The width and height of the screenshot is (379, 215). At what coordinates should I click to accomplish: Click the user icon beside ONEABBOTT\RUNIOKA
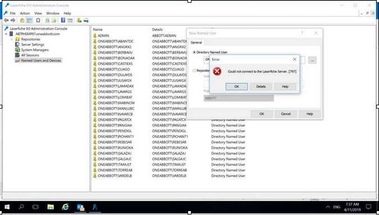[x=95, y=148]
